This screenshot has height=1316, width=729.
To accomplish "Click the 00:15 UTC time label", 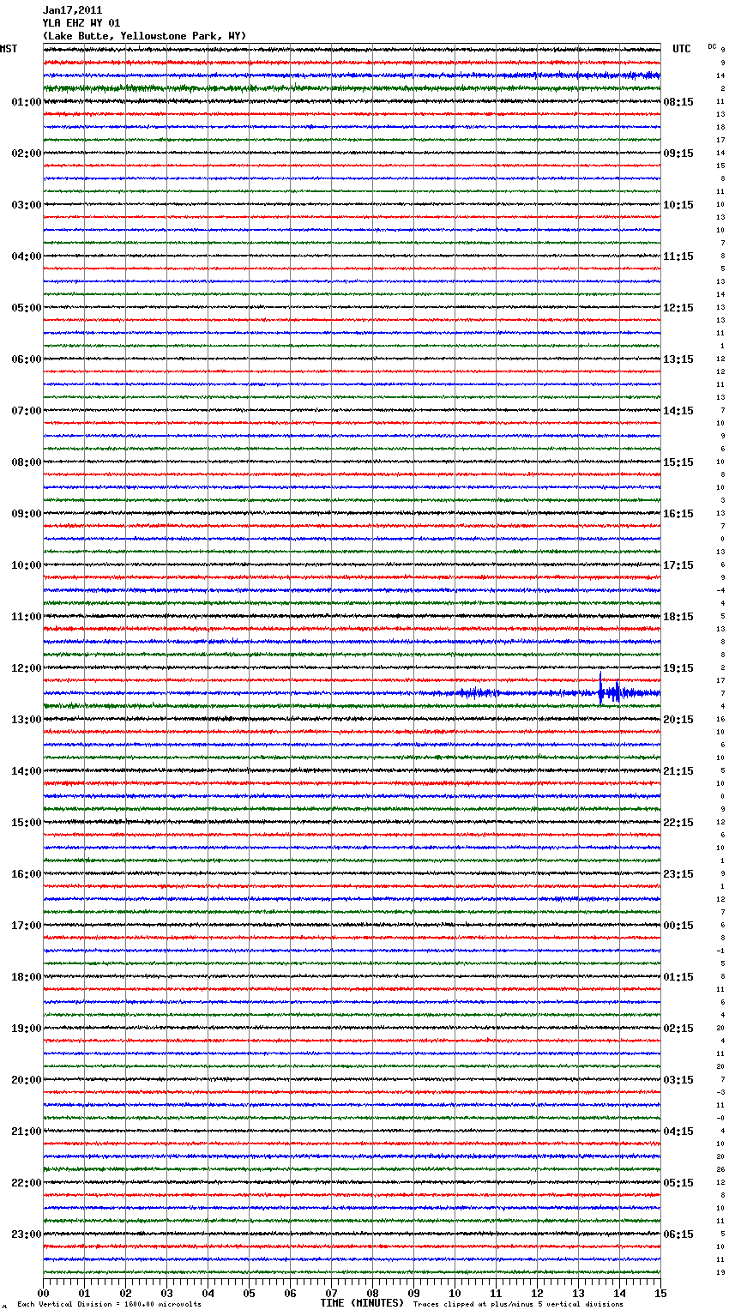I will click(x=678, y=926).
